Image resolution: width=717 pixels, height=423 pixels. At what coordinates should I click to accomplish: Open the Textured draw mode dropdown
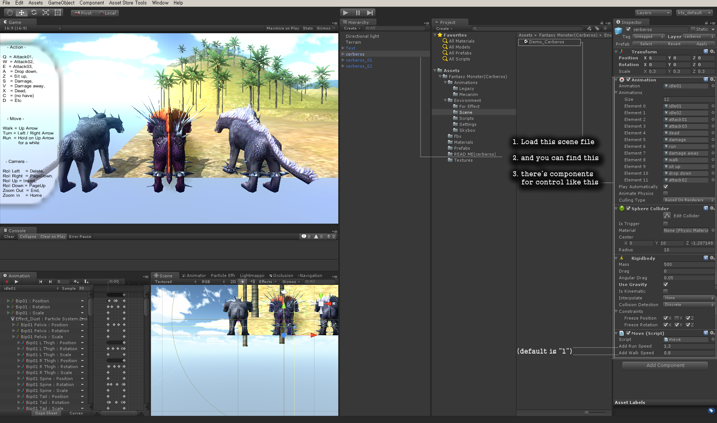(x=176, y=282)
